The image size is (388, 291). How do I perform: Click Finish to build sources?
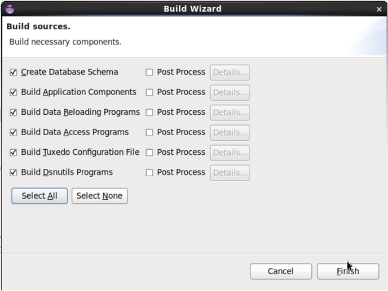click(347, 271)
